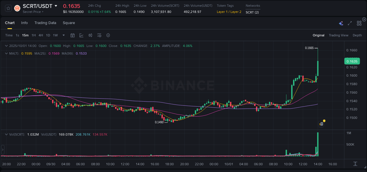Image resolution: width=367 pixels, height=172 pixels.
Task: Switch chart to Trading View mode
Action: click(x=339, y=35)
